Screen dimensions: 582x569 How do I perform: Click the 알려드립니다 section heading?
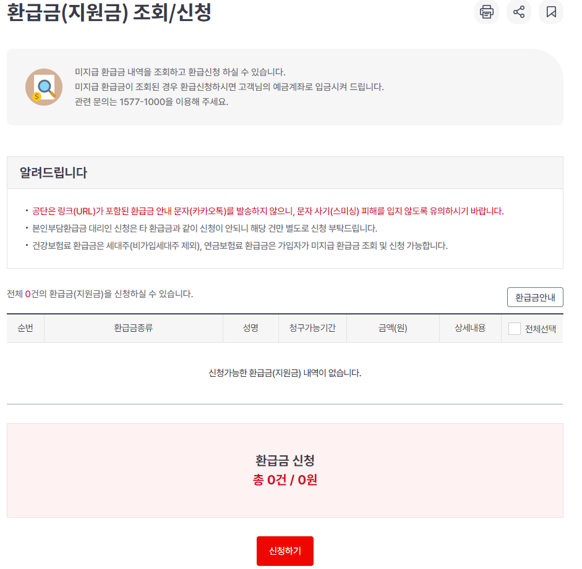click(x=53, y=173)
